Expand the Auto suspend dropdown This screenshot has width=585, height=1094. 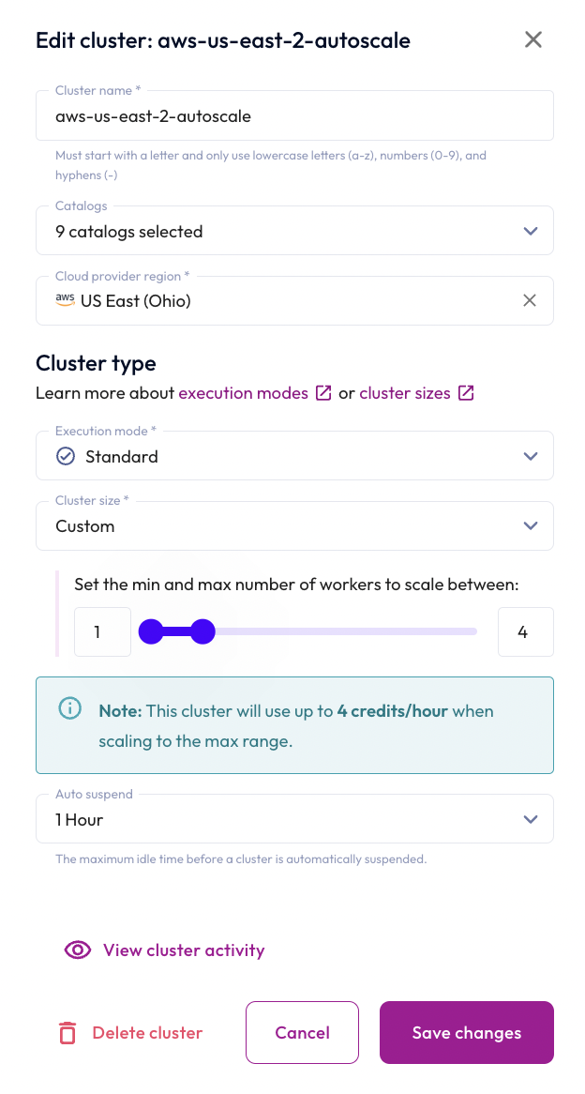tap(531, 820)
